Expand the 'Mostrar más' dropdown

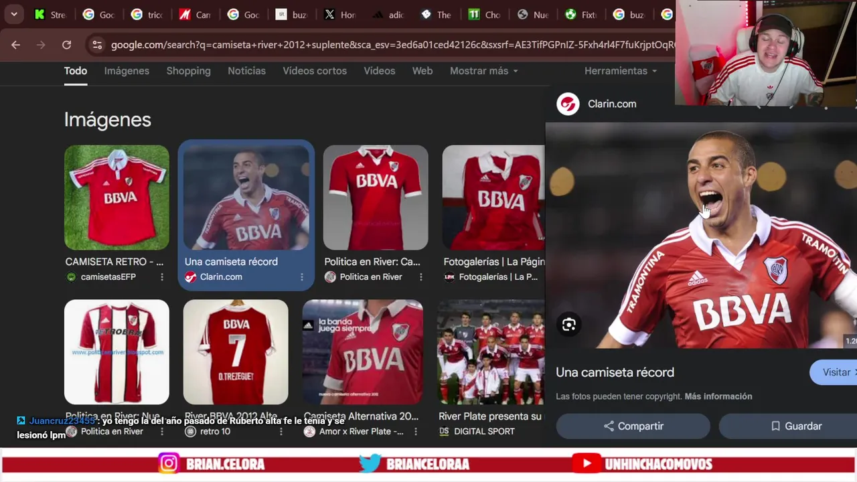[484, 70]
